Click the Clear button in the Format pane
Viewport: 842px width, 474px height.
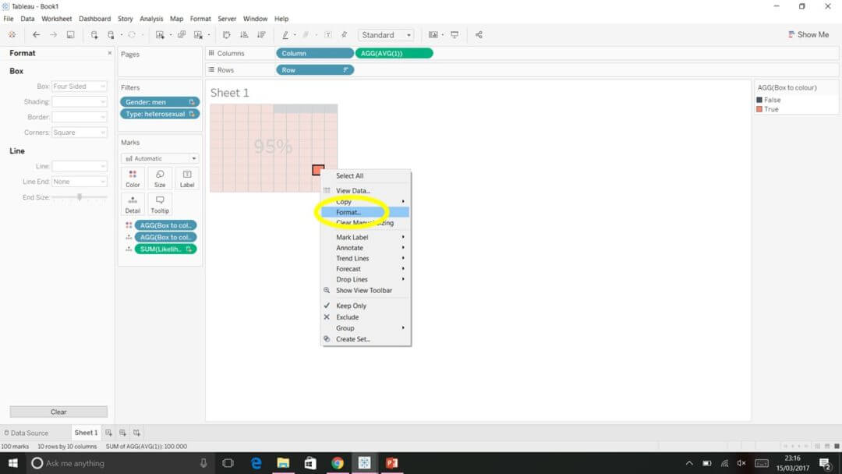coord(58,411)
